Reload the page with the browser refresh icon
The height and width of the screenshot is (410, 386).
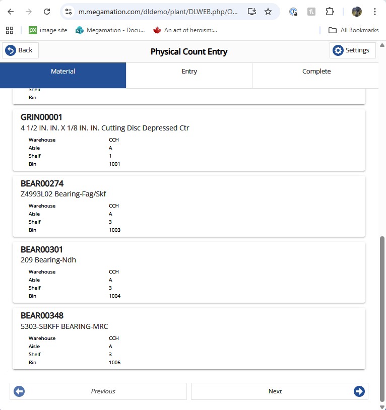(47, 12)
